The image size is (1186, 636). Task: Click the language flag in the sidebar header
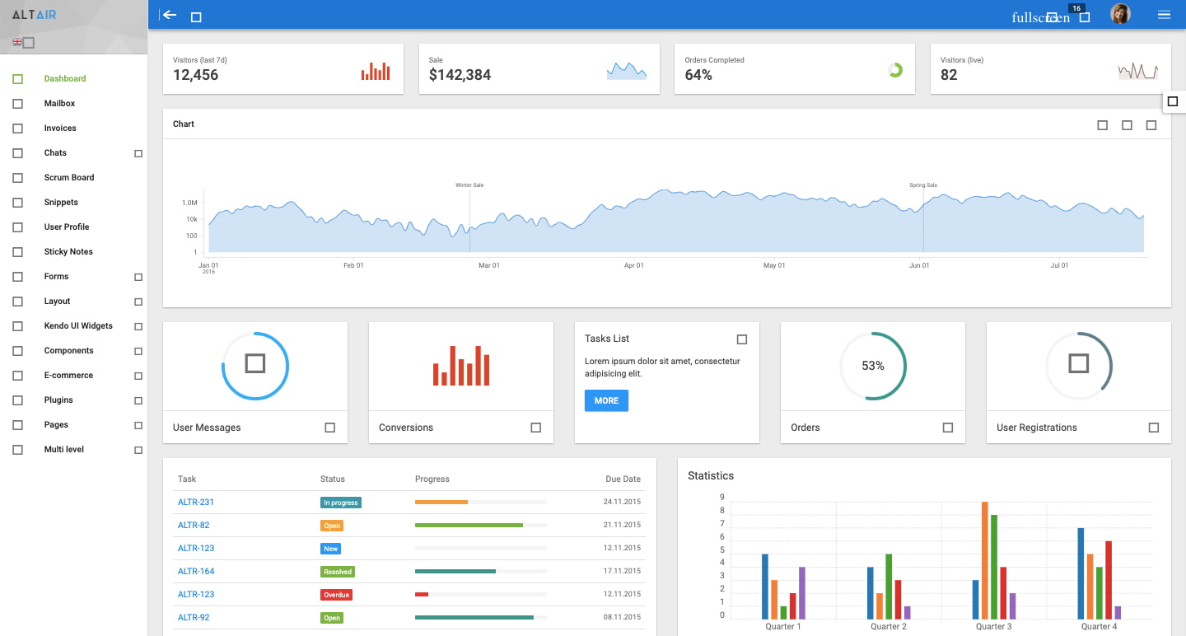pyautogui.click(x=18, y=42)
